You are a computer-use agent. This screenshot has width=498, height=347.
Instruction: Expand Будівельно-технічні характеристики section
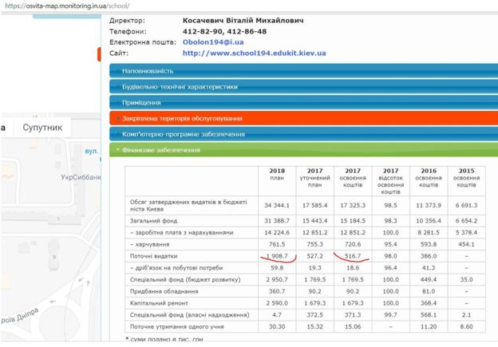180,86
